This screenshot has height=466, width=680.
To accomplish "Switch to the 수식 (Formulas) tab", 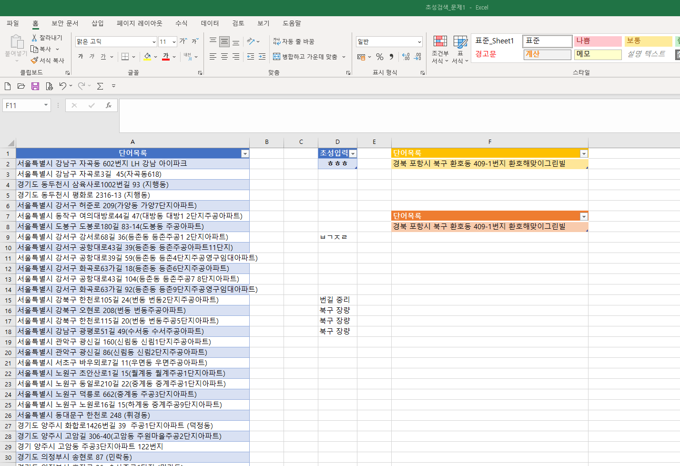I will pyautogui.click(x=182, y=23).
